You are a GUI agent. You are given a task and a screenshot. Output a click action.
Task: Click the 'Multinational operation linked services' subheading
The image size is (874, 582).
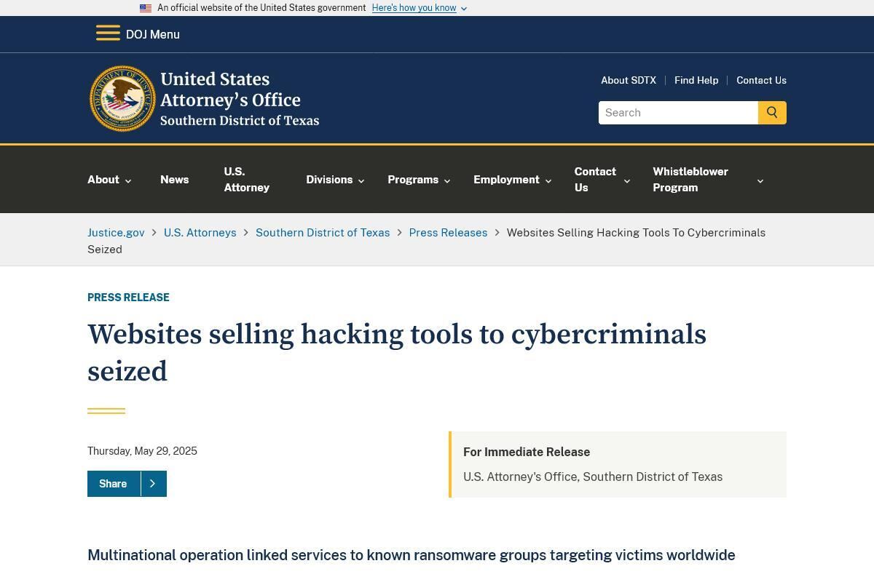click(x=412, y=555)
